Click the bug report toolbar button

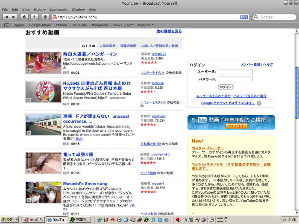45,17
